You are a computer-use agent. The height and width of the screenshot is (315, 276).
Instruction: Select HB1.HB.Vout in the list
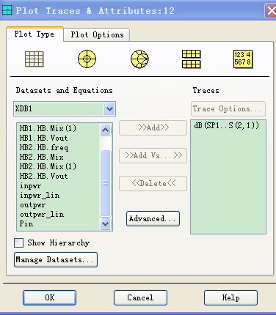click(x=43, y=138)
